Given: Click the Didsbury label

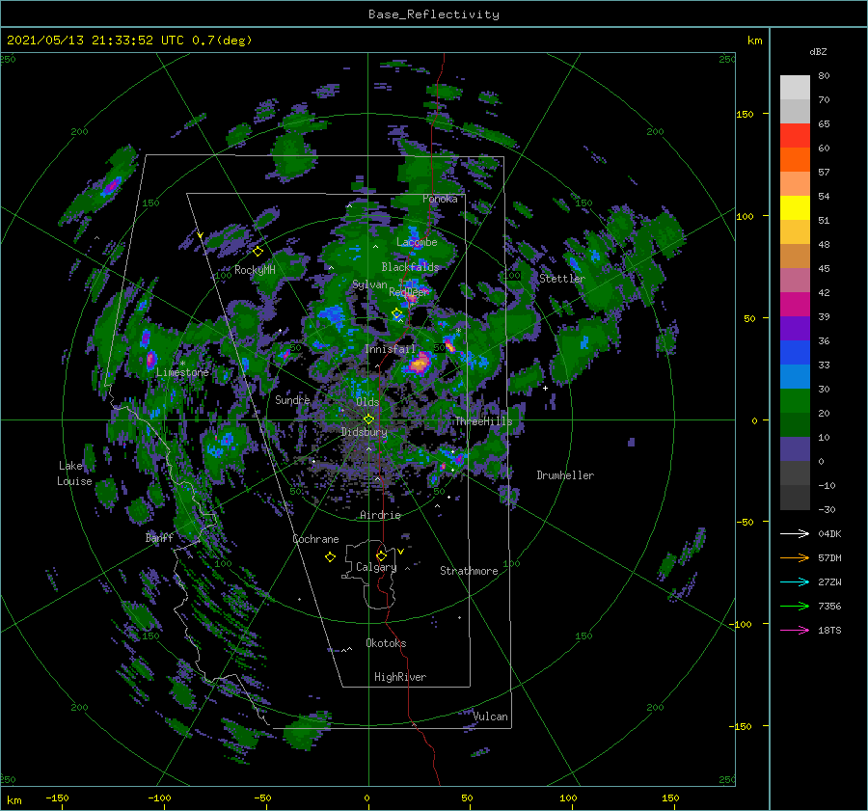Looking at the screenshot, I should (x=365, y=432).
